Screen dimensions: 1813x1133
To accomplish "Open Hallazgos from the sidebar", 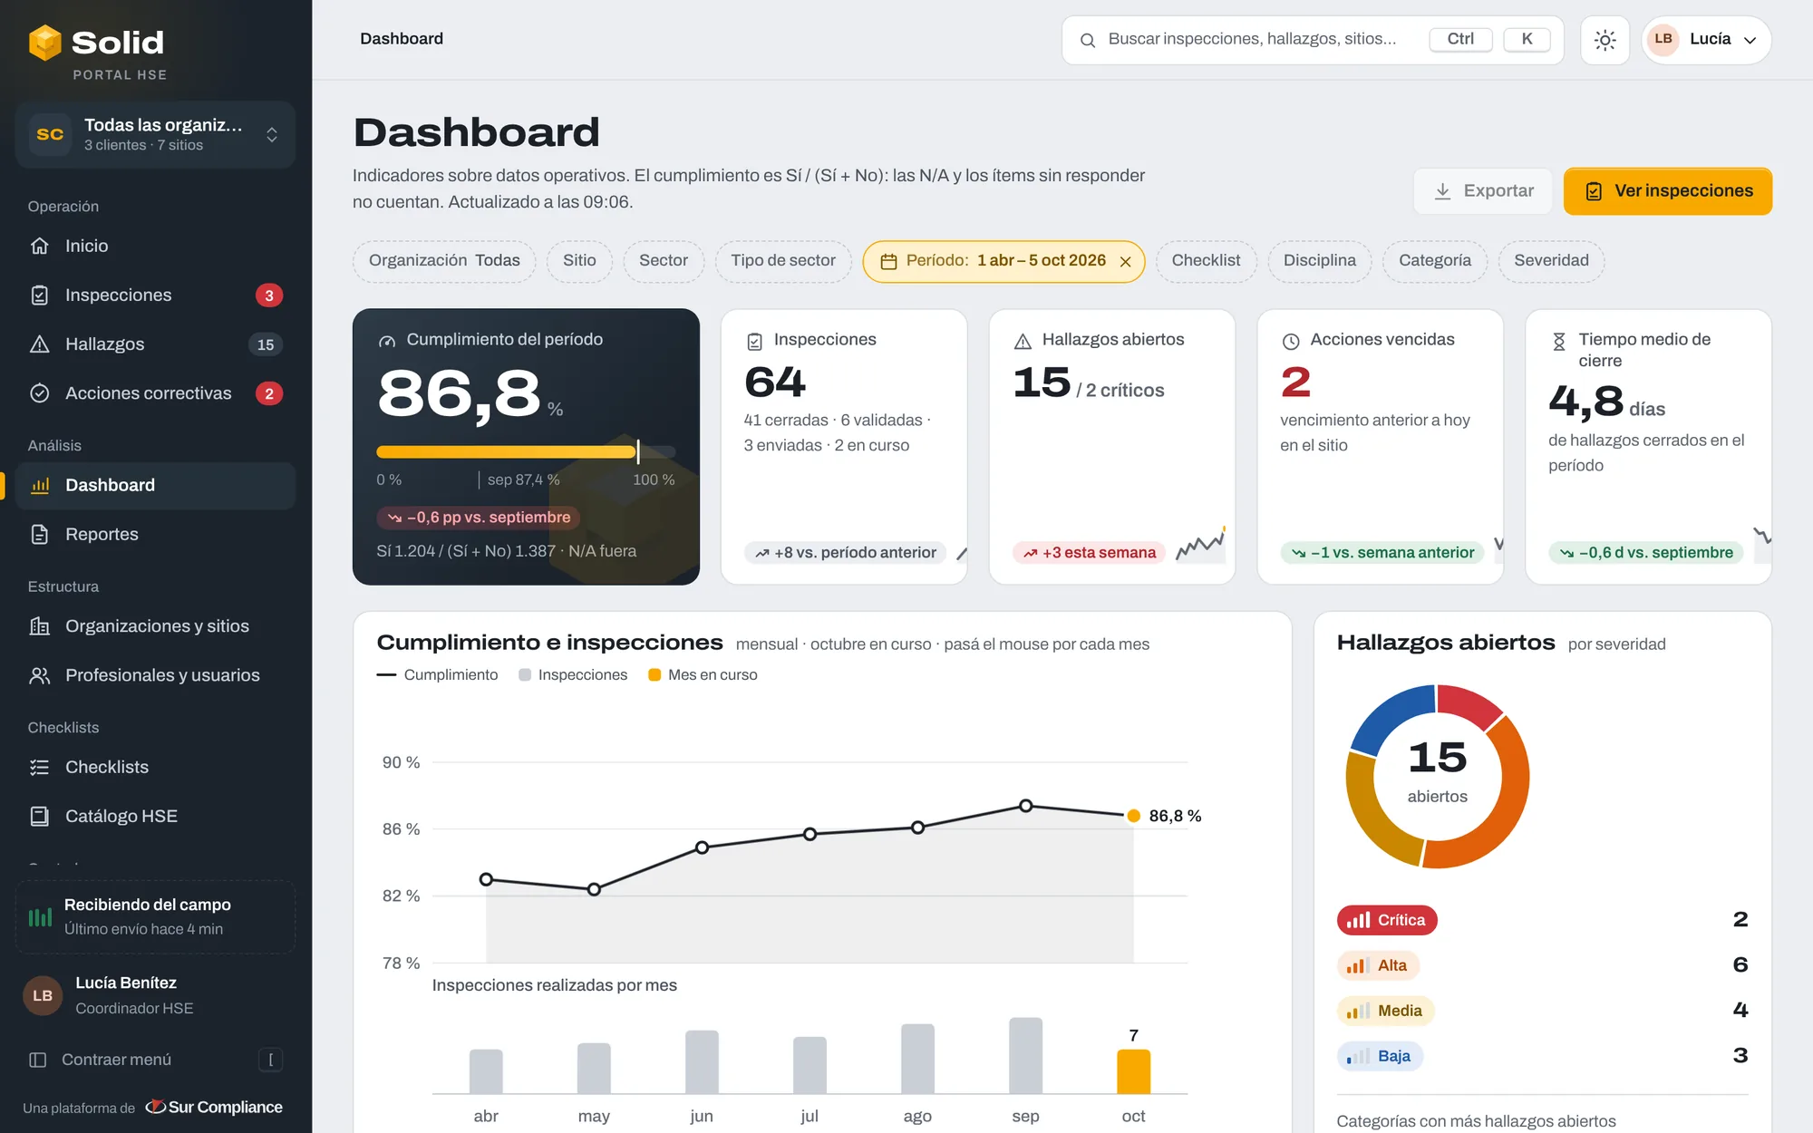I will point(155,344).
